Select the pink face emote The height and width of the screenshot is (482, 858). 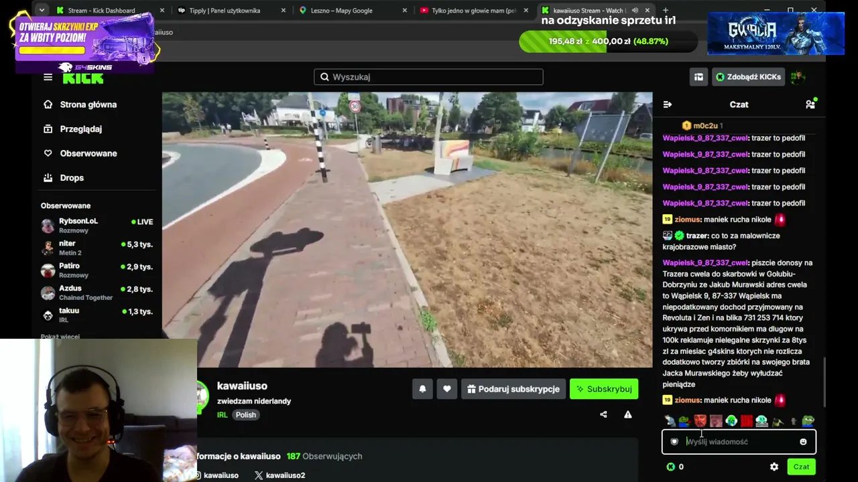pyautogui.click(x=716, y=421)
